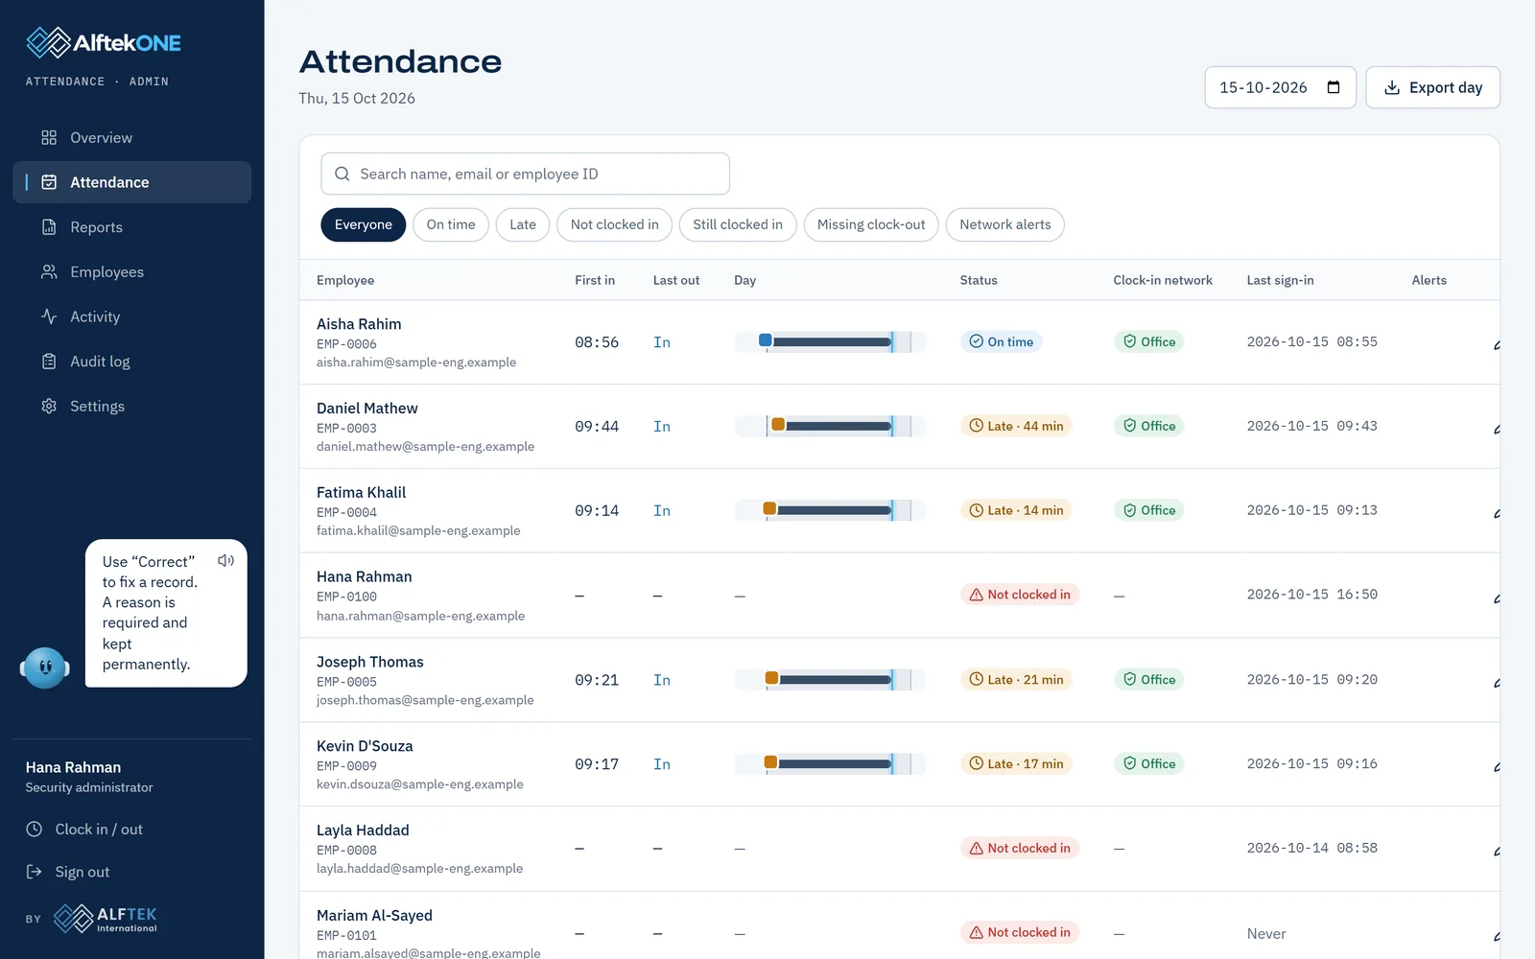Click the Not clocked in badge for Layla Haddad
The width and height of the screenshot is (1535, 959).
point(1020,849)
